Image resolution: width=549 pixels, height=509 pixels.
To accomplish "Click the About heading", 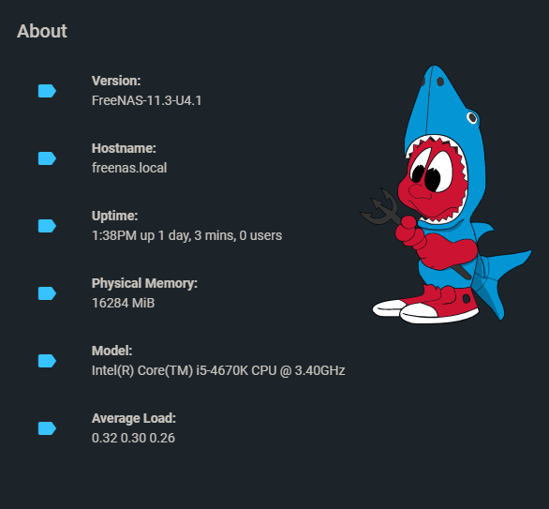I will 41,31.
